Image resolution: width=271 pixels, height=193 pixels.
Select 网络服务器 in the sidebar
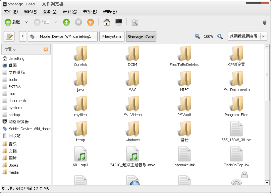pyautogui.click(x=26, y=122)
